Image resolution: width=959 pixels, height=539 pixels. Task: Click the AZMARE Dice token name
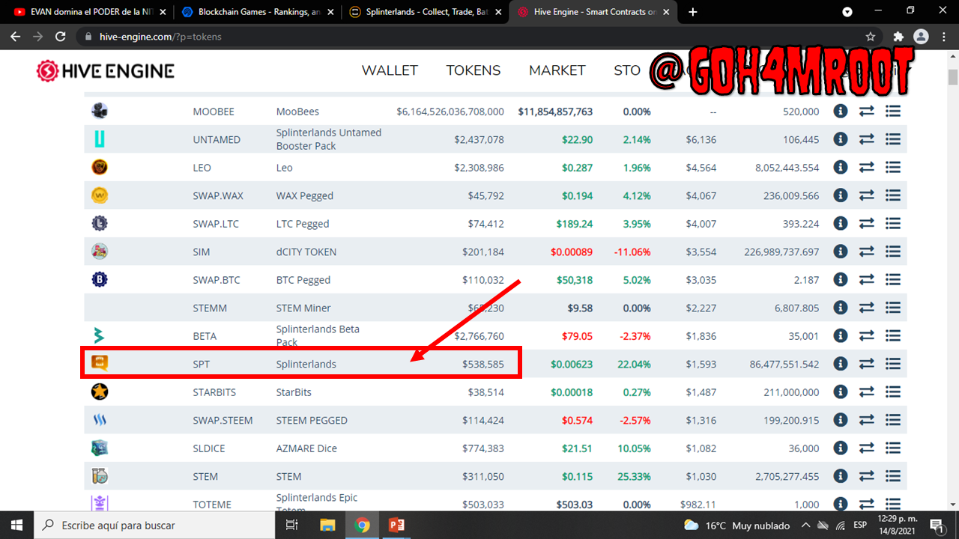(306, 448)
